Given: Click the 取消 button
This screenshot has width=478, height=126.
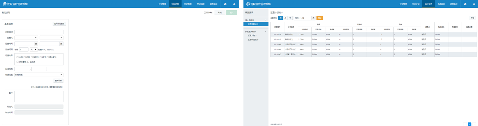Looking at the screenshot, I should 220,13.
